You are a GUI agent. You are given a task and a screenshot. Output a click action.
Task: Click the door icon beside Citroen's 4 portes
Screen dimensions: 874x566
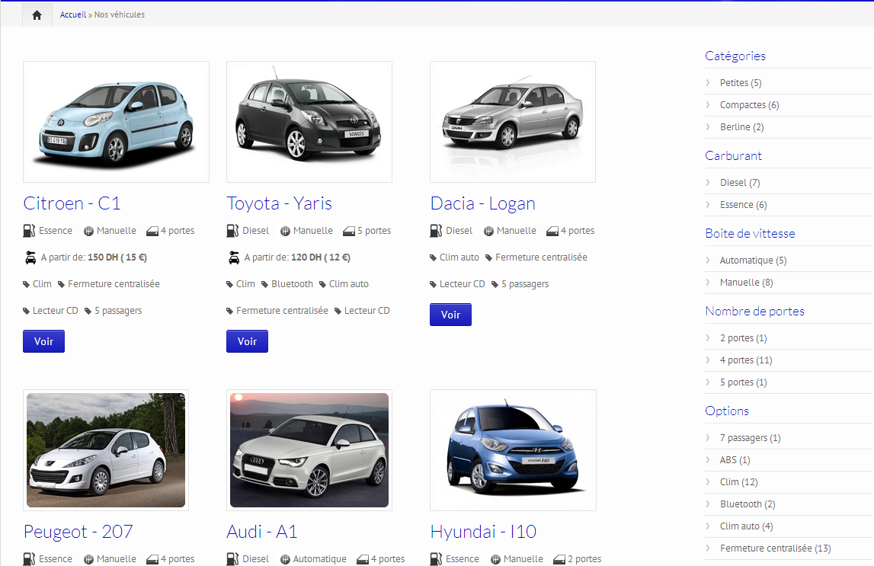152,231
